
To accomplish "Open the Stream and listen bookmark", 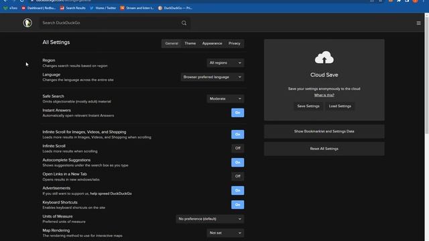I will click(x=137, y=8).
